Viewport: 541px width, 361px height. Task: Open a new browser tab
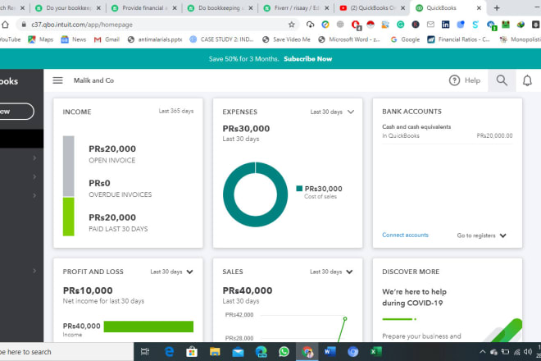497,7
